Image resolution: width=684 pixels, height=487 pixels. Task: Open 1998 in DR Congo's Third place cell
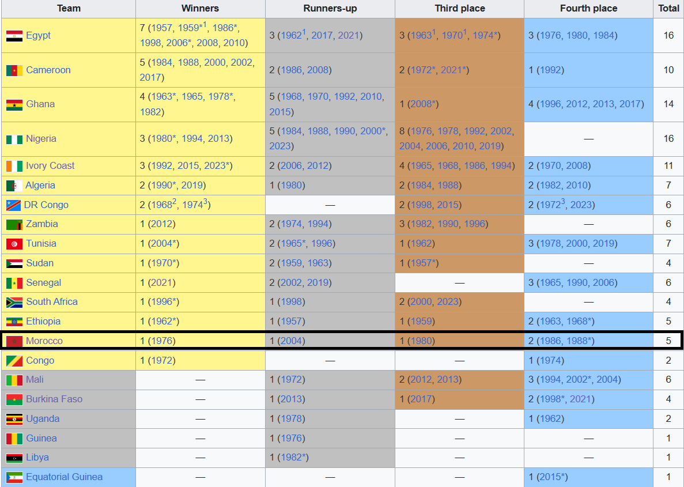421,205
